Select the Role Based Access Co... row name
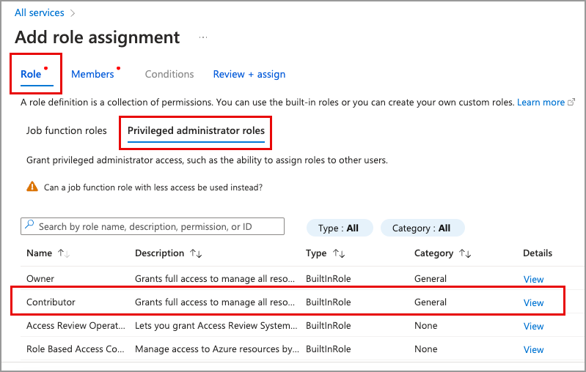The width and height of the screenshot is (586, 372). (75, 349)
